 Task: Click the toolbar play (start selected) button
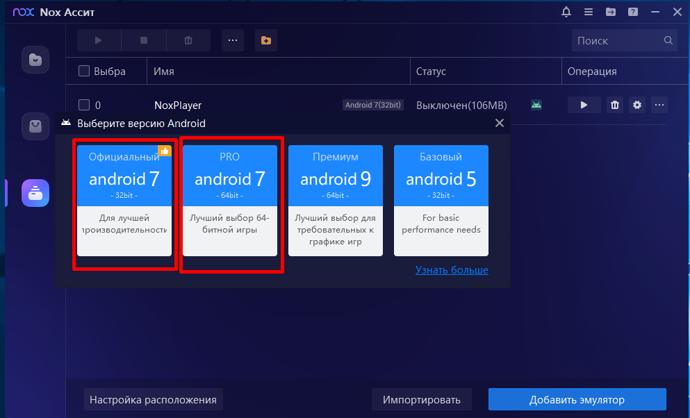(x=99, y=40)
